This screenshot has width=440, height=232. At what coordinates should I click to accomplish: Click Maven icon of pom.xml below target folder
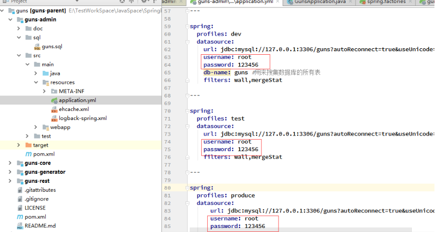[x=28, y=154]
